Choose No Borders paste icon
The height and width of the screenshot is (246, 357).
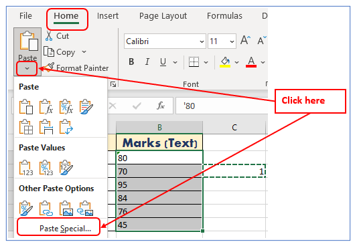[26, 127]
